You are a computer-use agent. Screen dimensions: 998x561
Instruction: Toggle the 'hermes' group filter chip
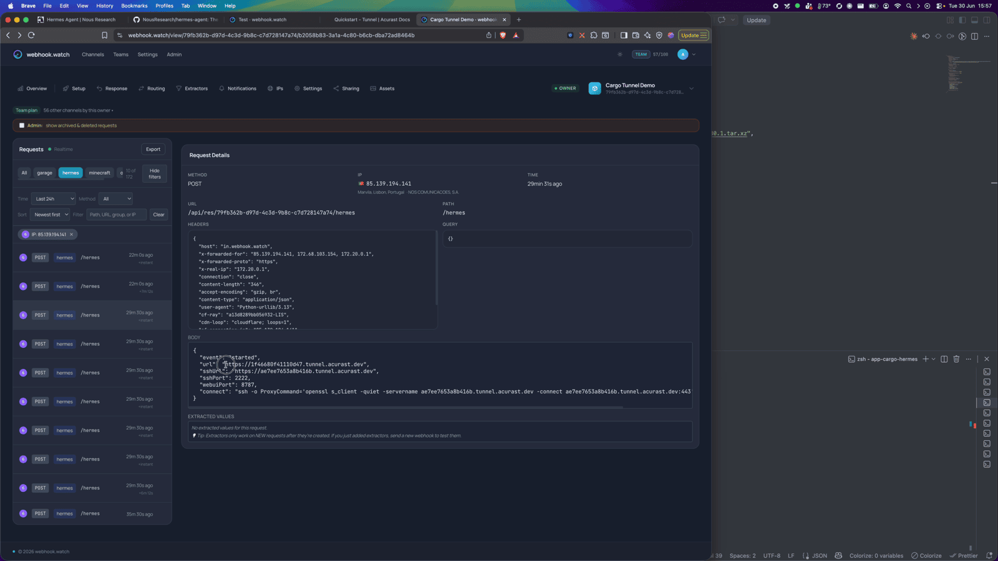coord(70,173)
